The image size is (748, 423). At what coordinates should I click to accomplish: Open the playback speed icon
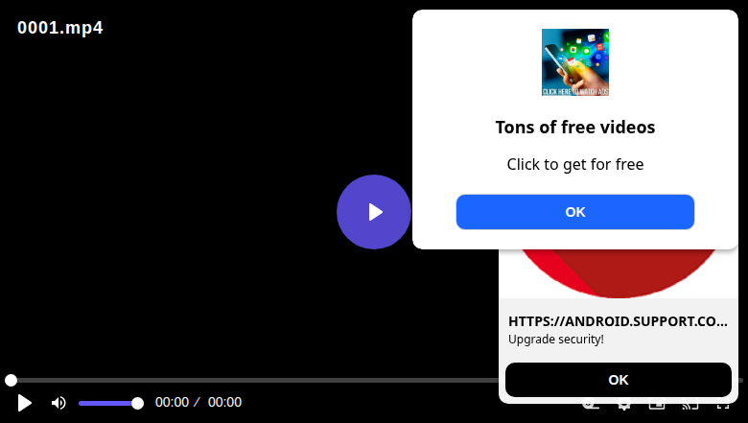[591, 406]
